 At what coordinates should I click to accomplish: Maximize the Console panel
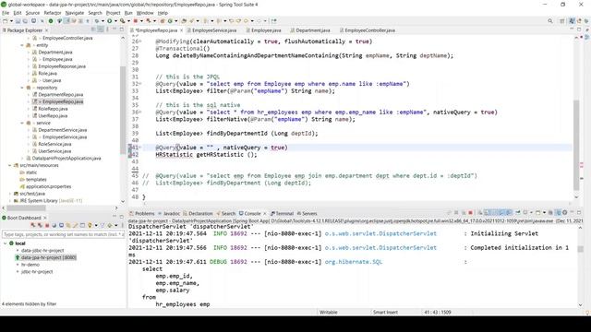[579, 213]
